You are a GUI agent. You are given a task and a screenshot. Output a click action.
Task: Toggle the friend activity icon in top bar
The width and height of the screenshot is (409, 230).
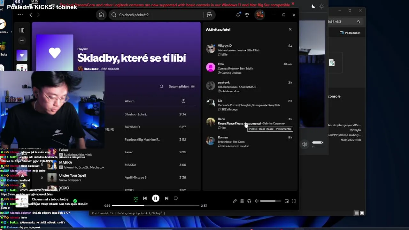pos(247,15)
